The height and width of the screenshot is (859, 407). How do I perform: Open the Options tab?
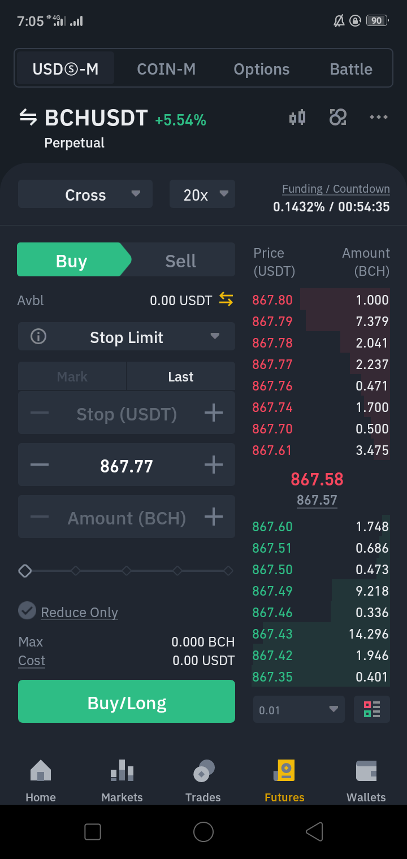tap(261, 69)
